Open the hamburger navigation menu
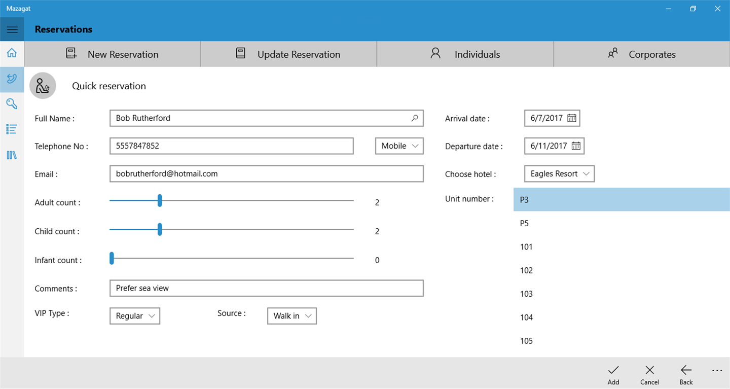 (12, 29)
